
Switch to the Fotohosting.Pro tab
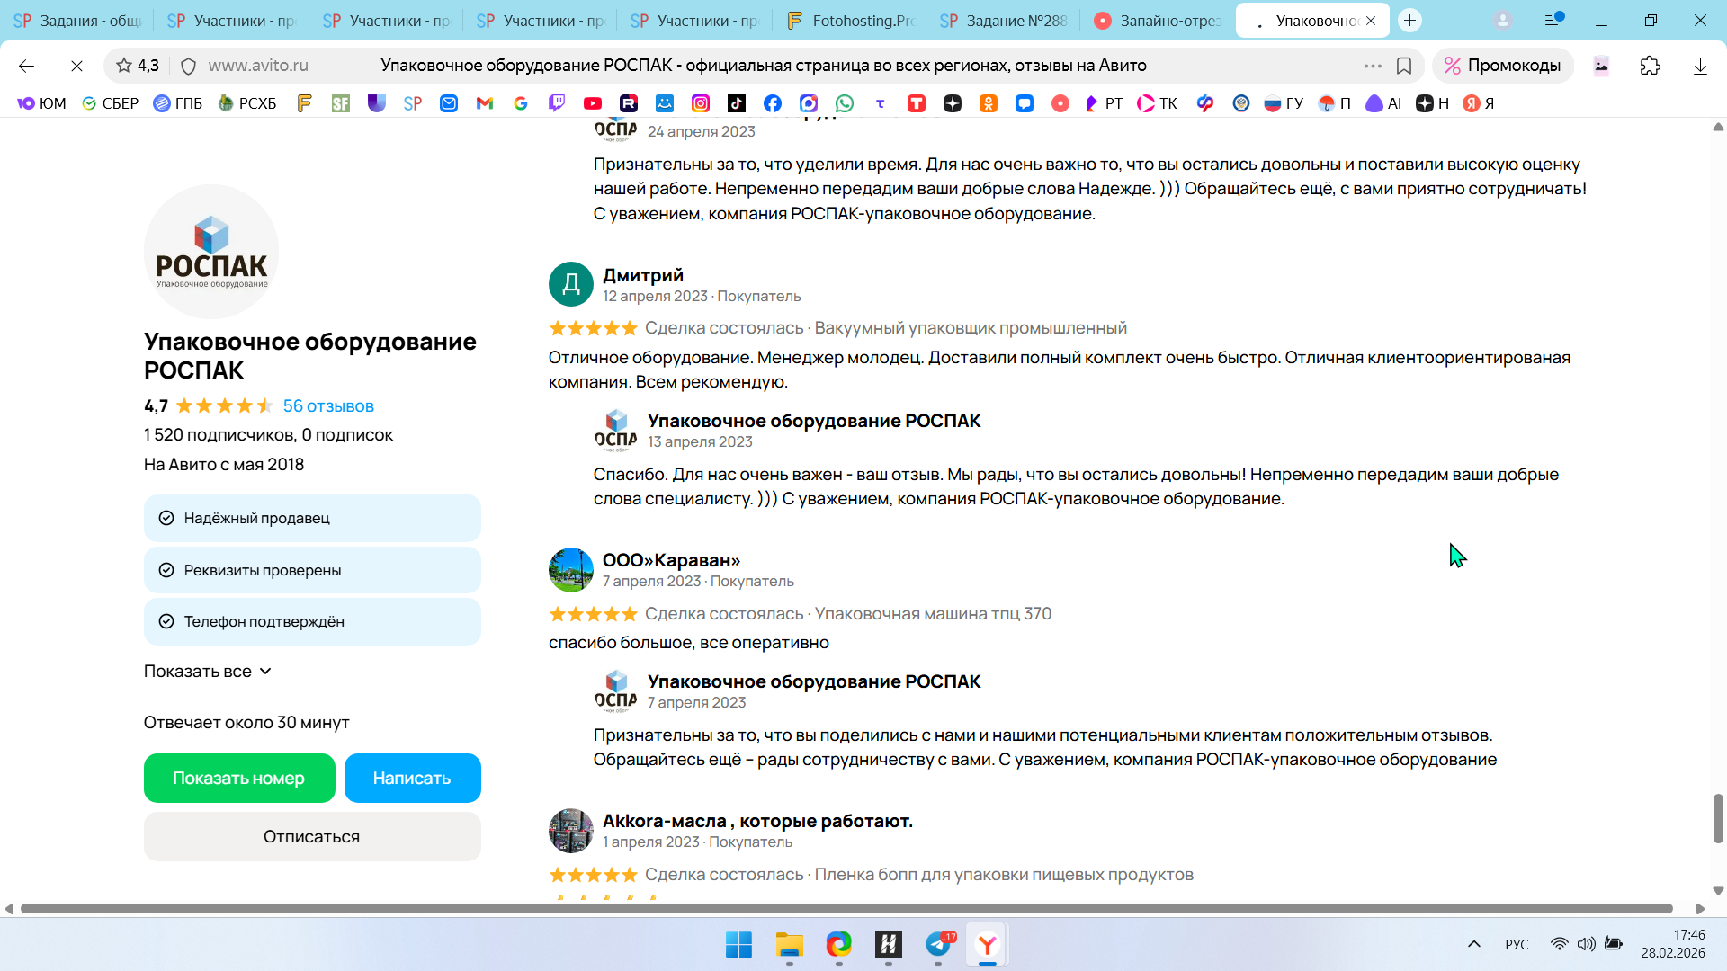coord(850,21)
